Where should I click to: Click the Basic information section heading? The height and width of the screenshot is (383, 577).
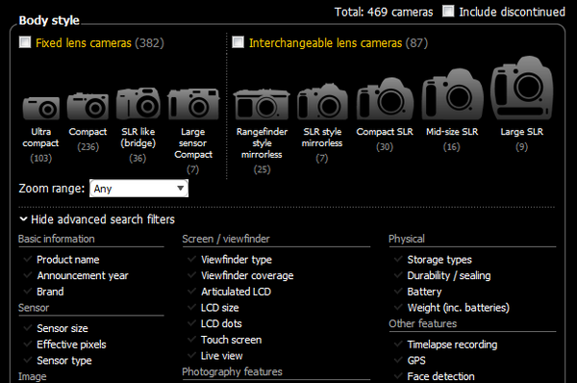tap(57, 239)
